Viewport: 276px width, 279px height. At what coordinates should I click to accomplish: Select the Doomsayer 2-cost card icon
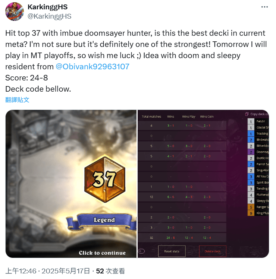click(x=251, y=152)
